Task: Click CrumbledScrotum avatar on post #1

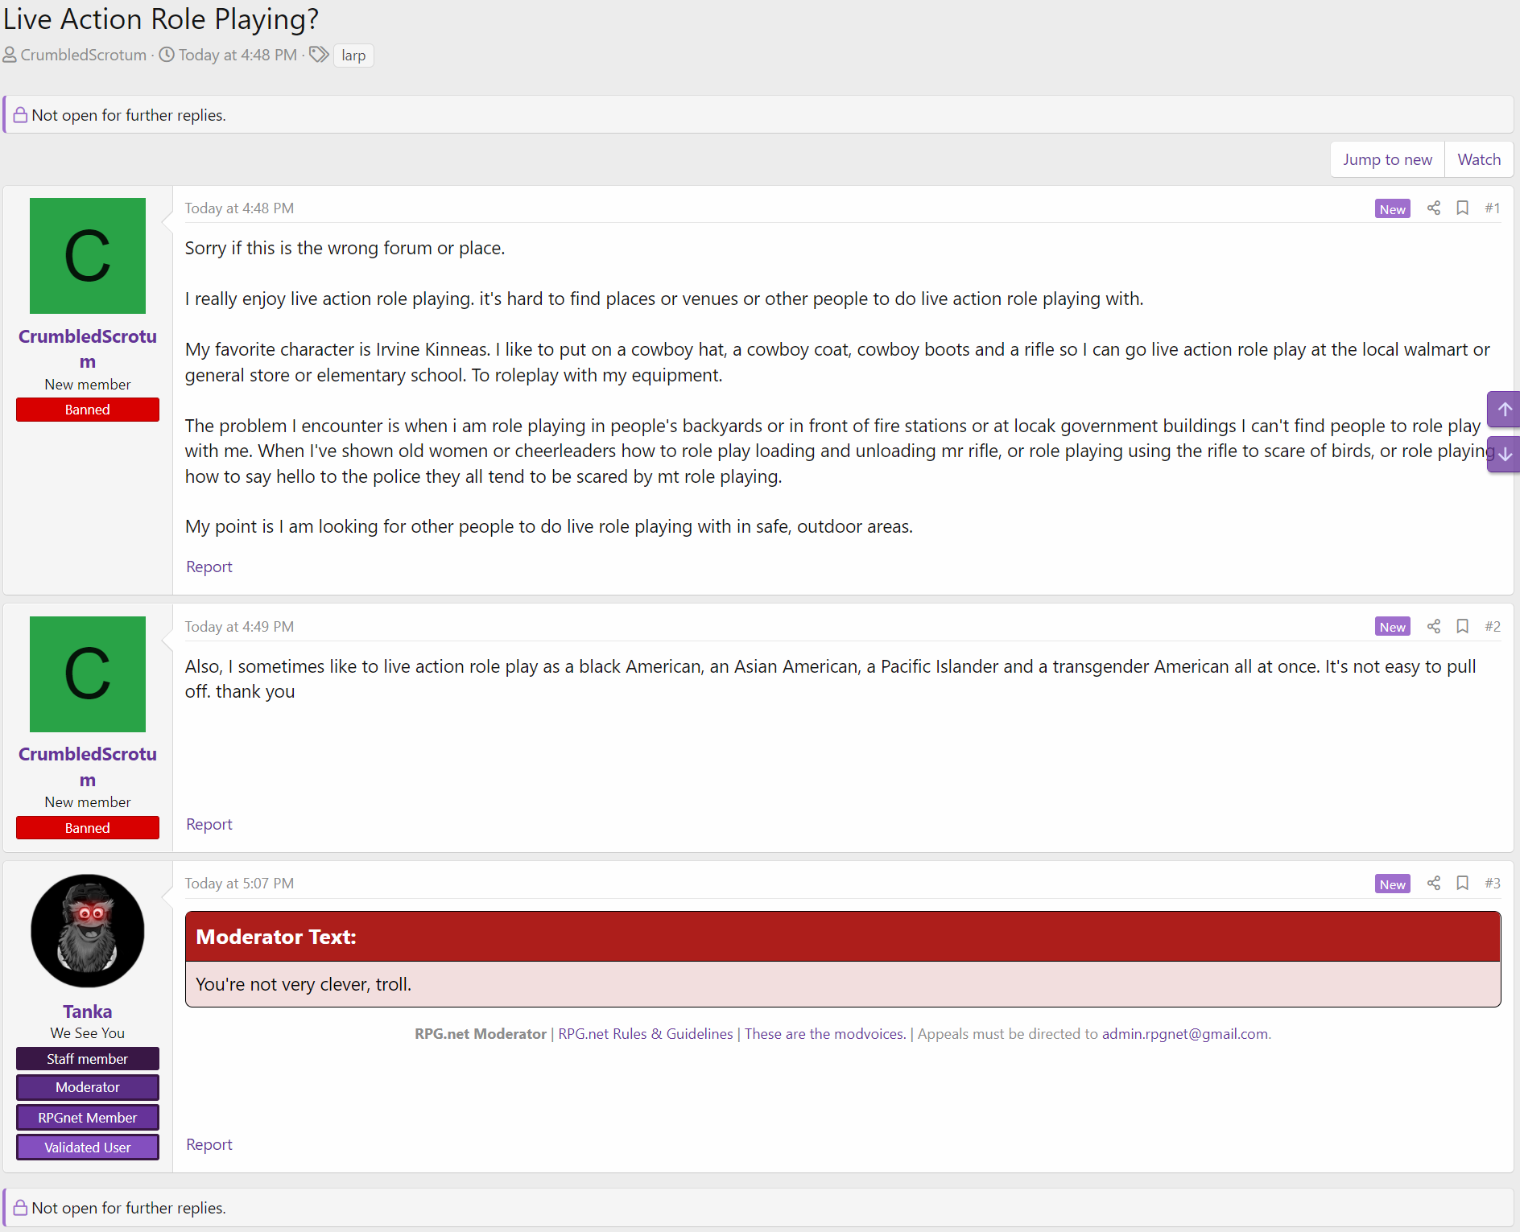Action: click(x=88, y=256)
